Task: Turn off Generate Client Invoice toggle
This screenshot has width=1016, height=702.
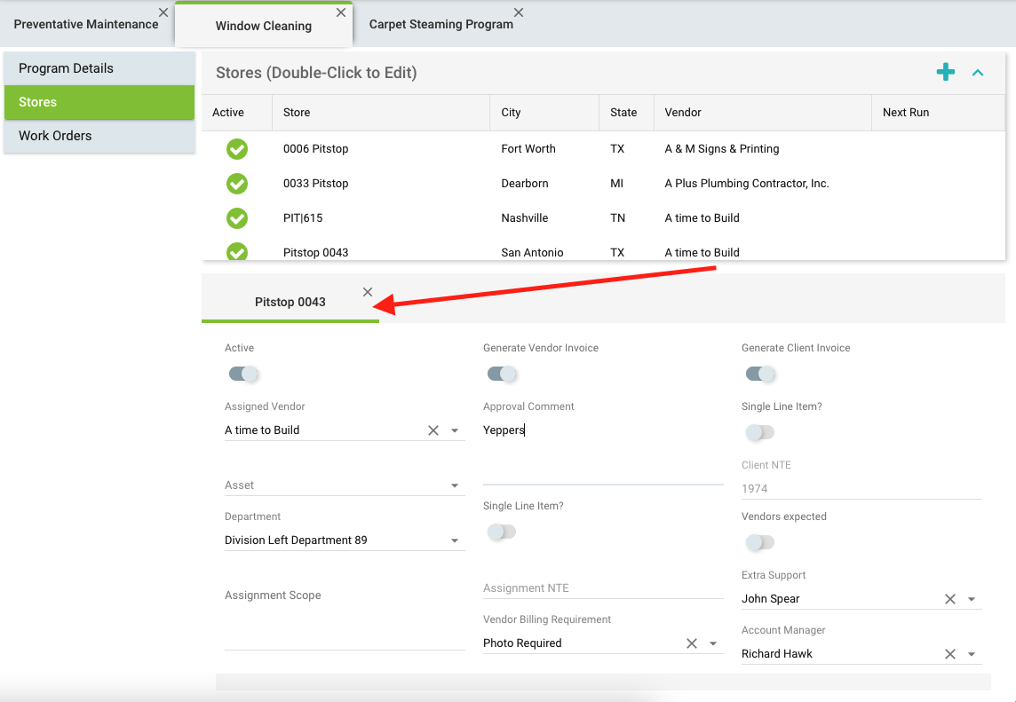Action: point(760,374)
